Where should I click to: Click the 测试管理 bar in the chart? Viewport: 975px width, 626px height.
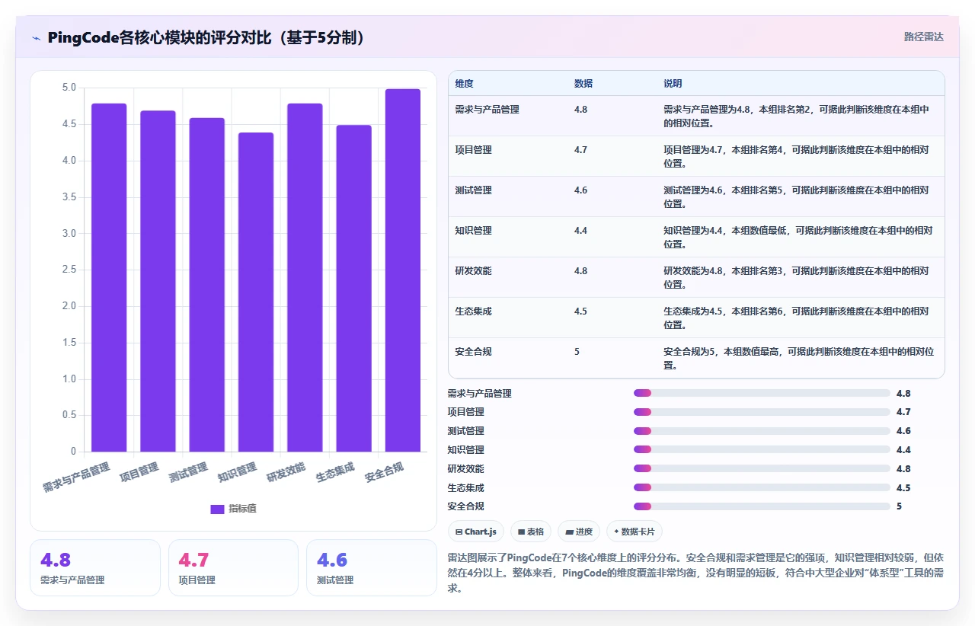[x=207, y=285]
